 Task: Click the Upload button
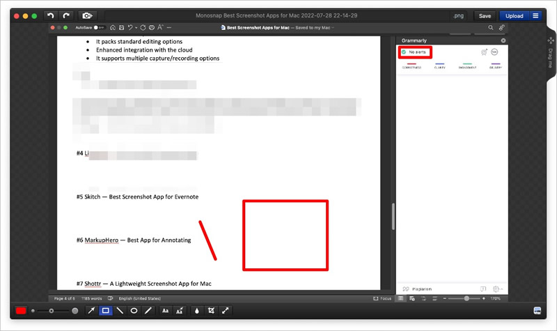[x=514, y=16]
